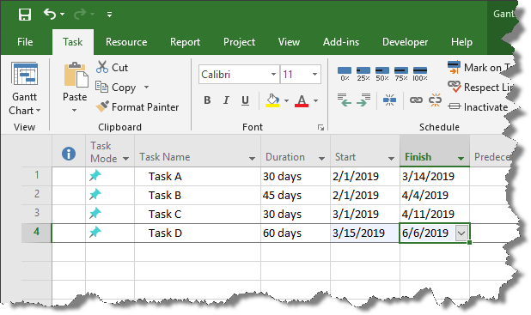
Task: Open the background color dropdown arrow
Action: (x=286, y=100)
